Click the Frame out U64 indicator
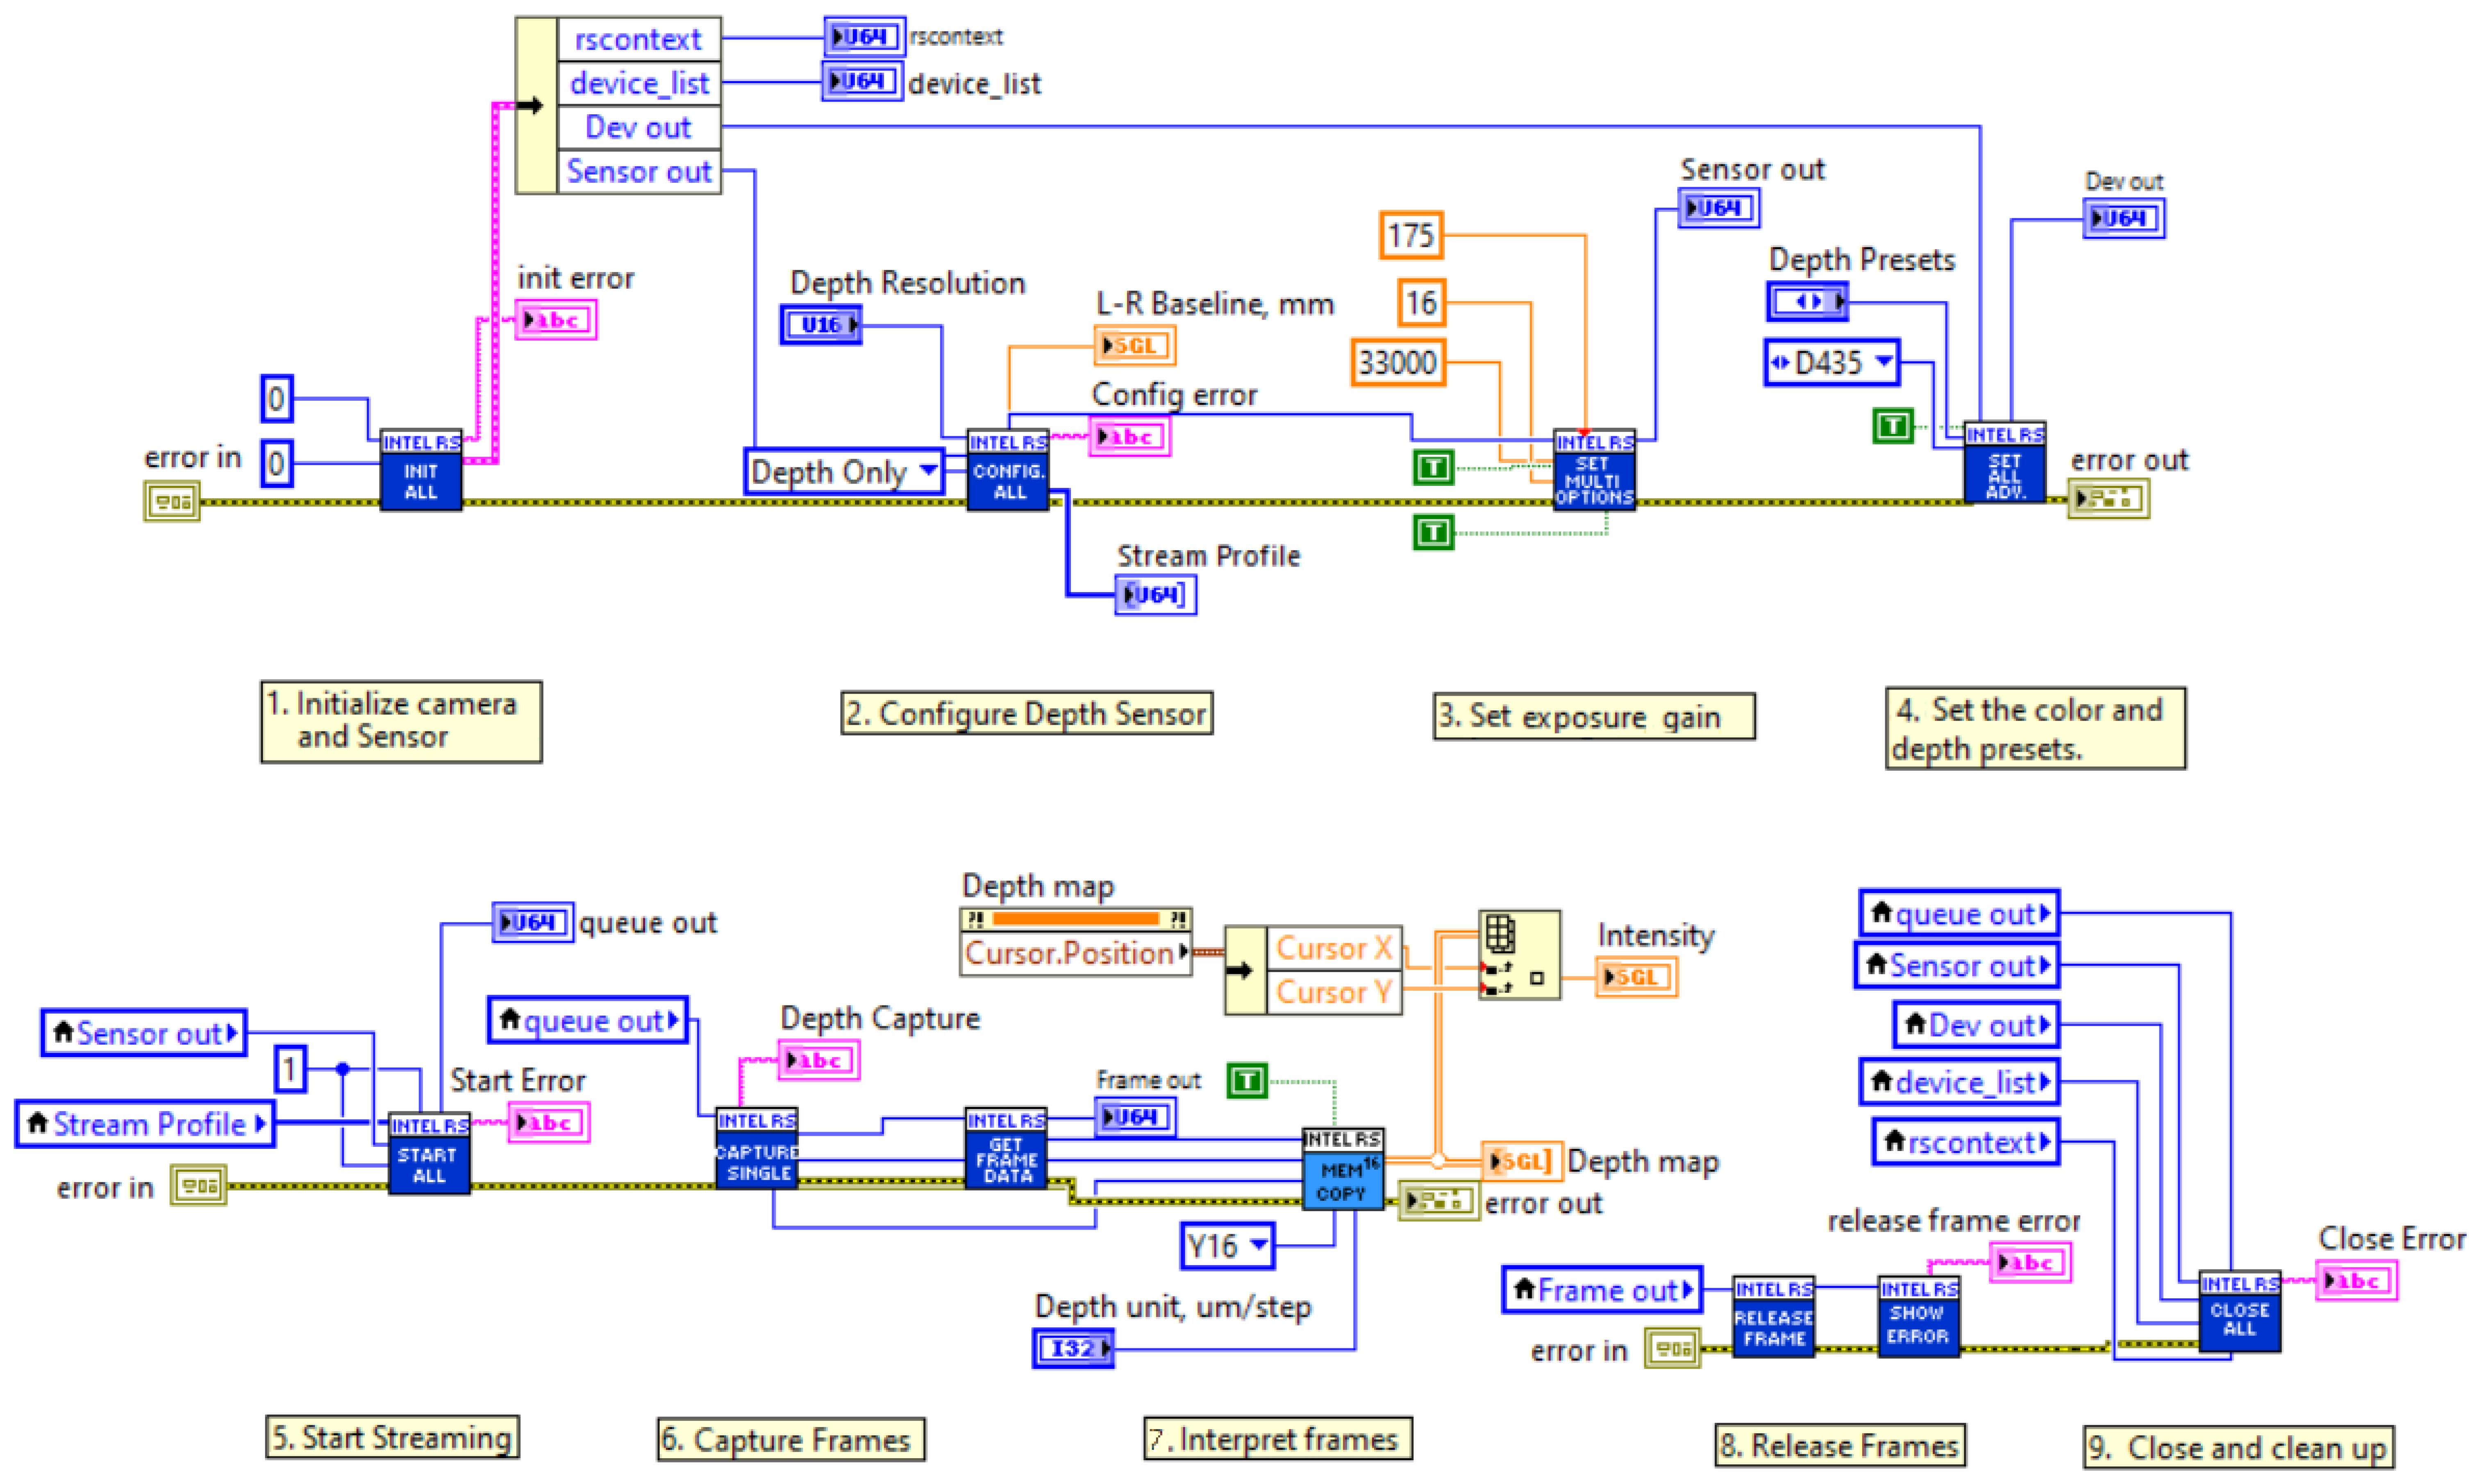This screenshot has width=2479, height=1484. click(x=1135, y=1117)
